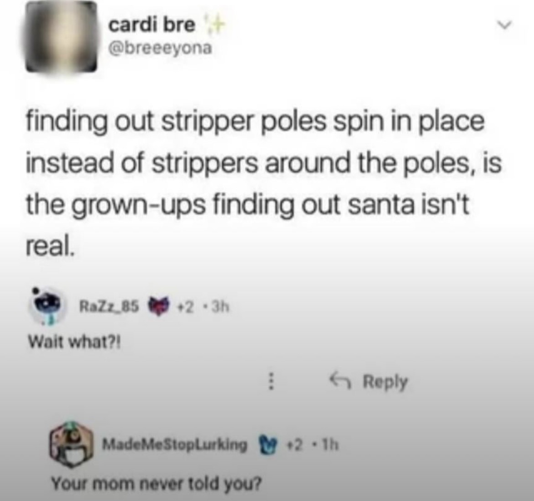Select the "Your mom never told you?" reply
Screen dimensions: 534x501
[x=157, y=482]
